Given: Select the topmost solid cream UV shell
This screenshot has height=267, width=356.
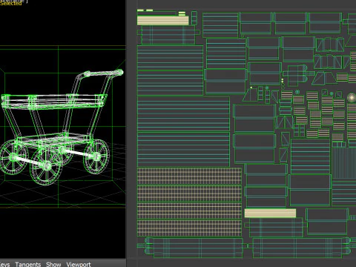Looking at the screenshot, I should coord(163,20).
